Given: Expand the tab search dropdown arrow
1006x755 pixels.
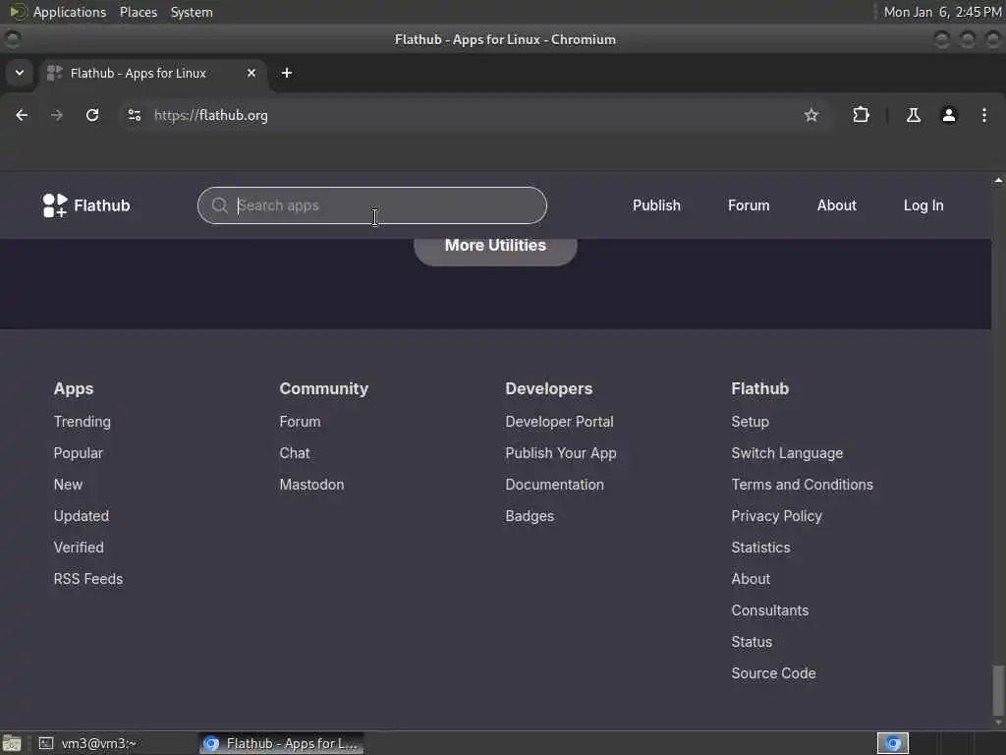Looking at the screenshot, I should 20,73.
